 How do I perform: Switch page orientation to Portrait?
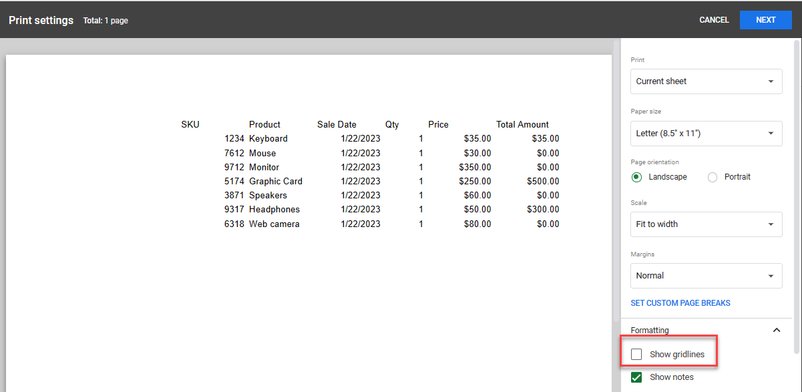[713, 176]
